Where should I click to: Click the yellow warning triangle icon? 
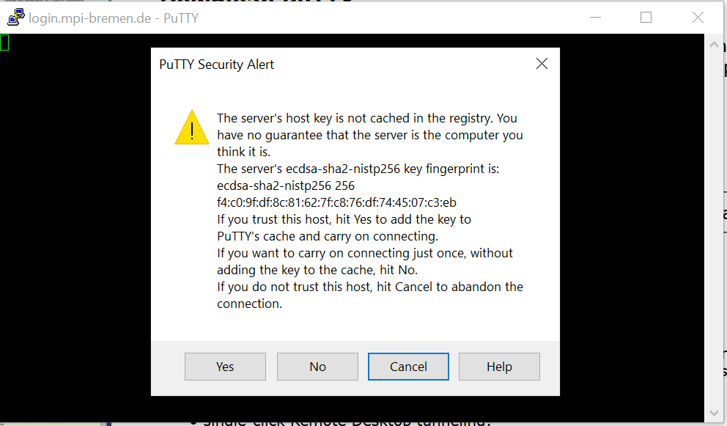[192, 127]
